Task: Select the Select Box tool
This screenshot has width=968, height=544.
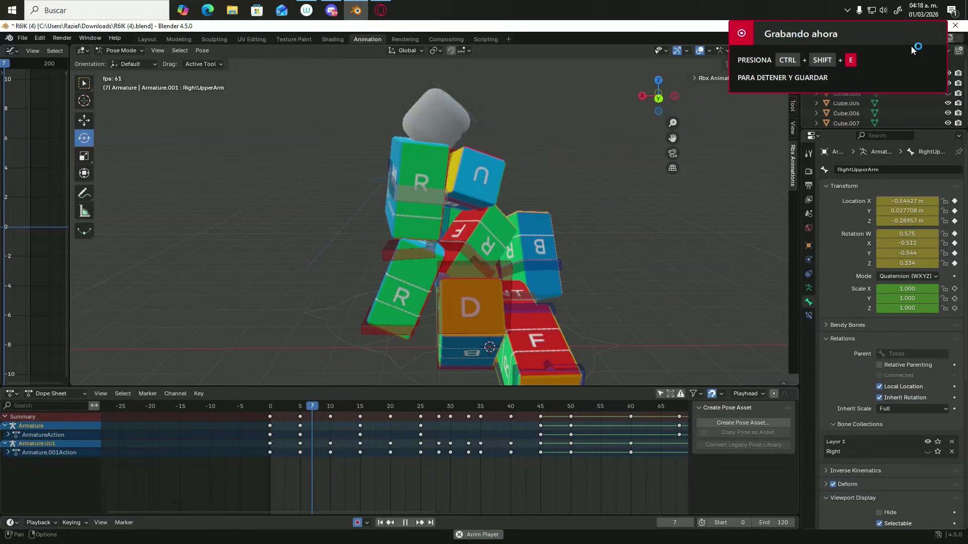Action: click(84, 83)
